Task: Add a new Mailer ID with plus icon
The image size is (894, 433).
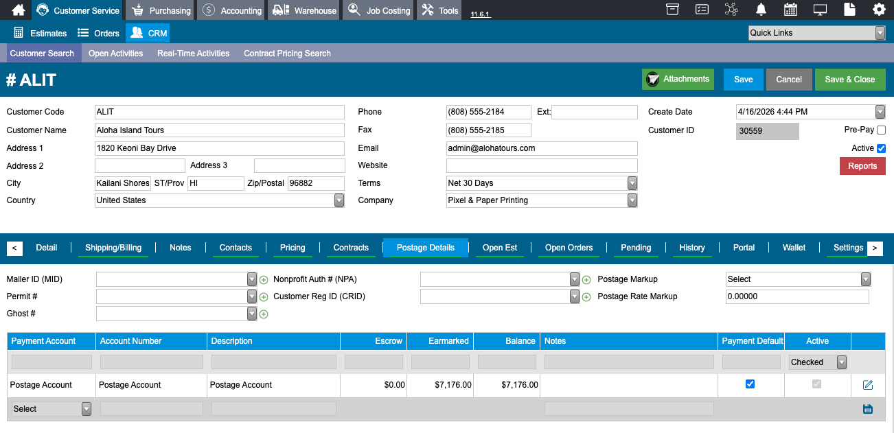Action: pos(264,280)
